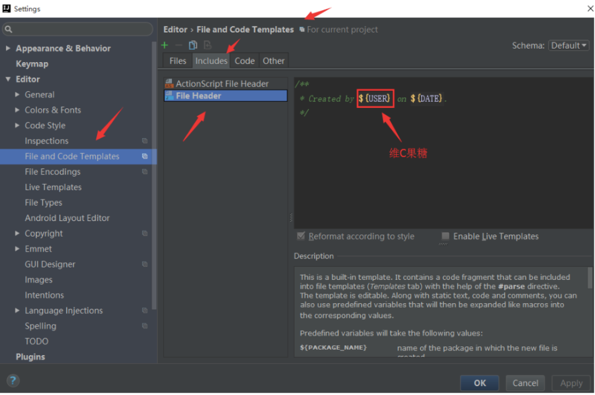This screenshot has width=595, height=395.
Task: Click the IntelliJ logo in title bar
Action: tap(7, 8)
